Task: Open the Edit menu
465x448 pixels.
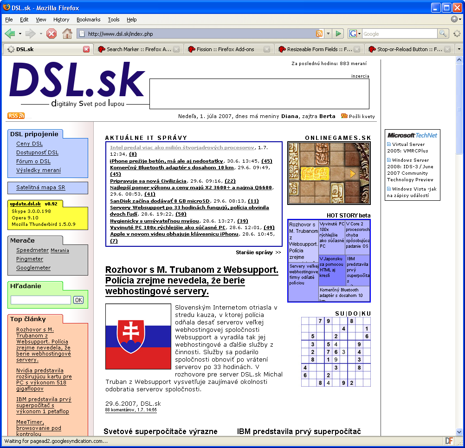Action: [x=24, y=20]
